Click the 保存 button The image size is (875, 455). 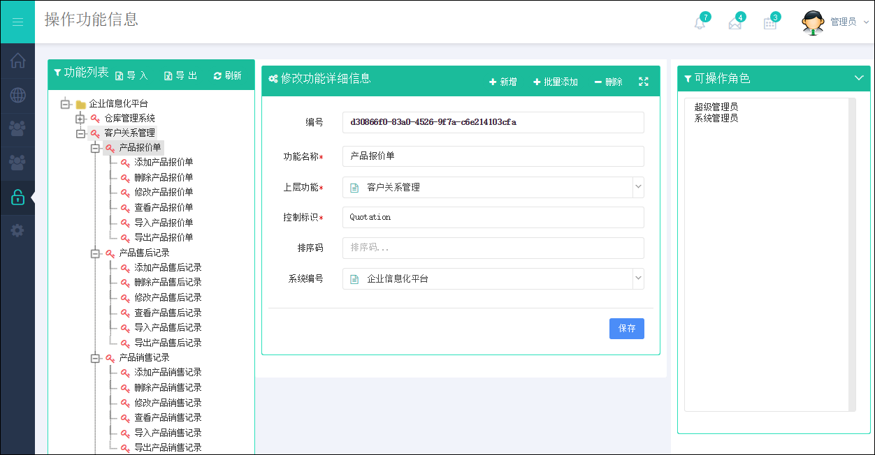pos(626,329)
